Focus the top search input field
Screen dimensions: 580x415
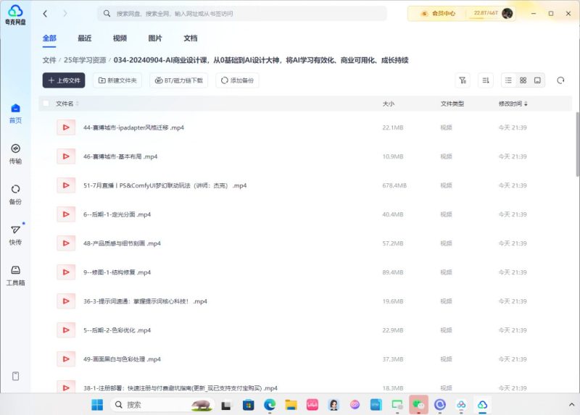point(242,14)
